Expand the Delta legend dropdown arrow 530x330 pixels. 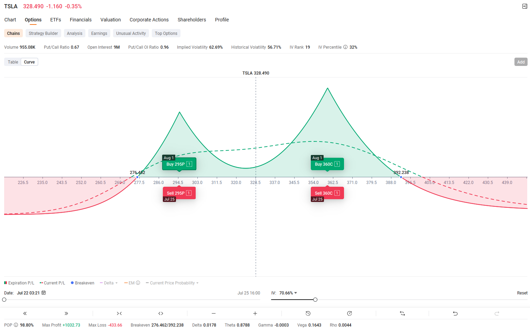pos(117,283)
